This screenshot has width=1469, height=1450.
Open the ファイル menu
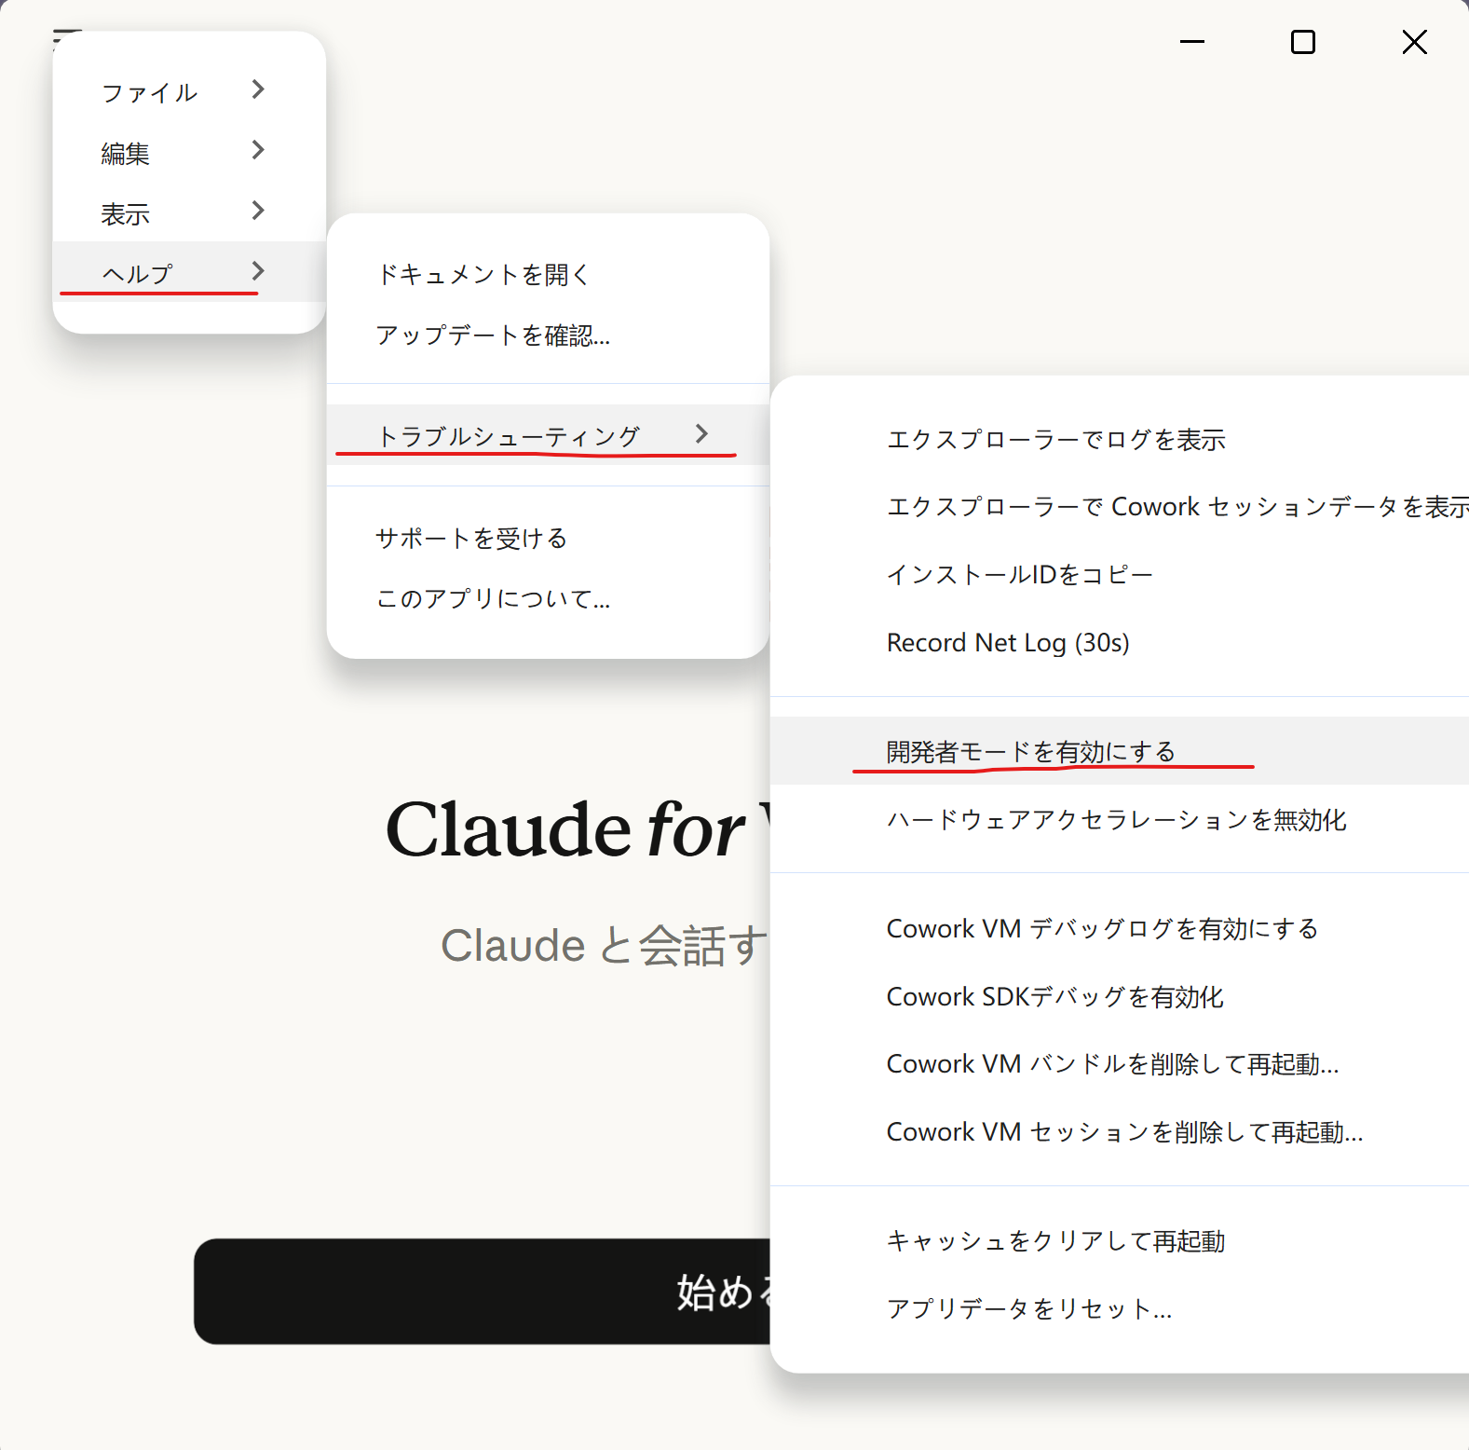189,91
